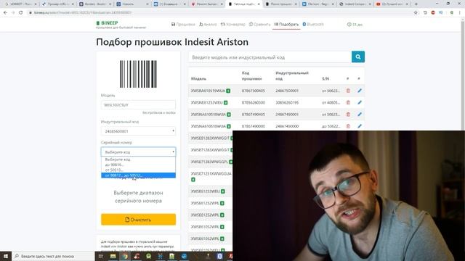Screen dimensions: 465x261
Task: Click pencil icon in XWSNE61253WEU row
Action: coord(360,102)
